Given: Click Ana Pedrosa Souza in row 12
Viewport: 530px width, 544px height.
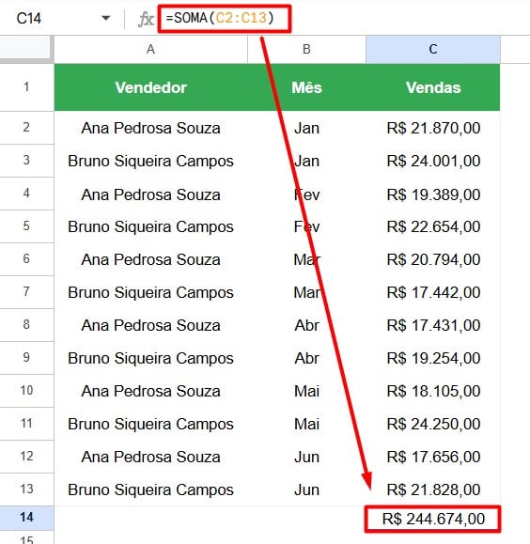Looking at the screenshot, I should click(x=150, y=457).
